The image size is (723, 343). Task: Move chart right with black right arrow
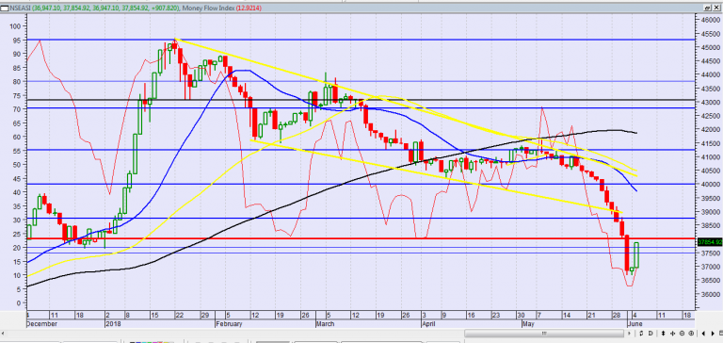[x=713, y=334]
